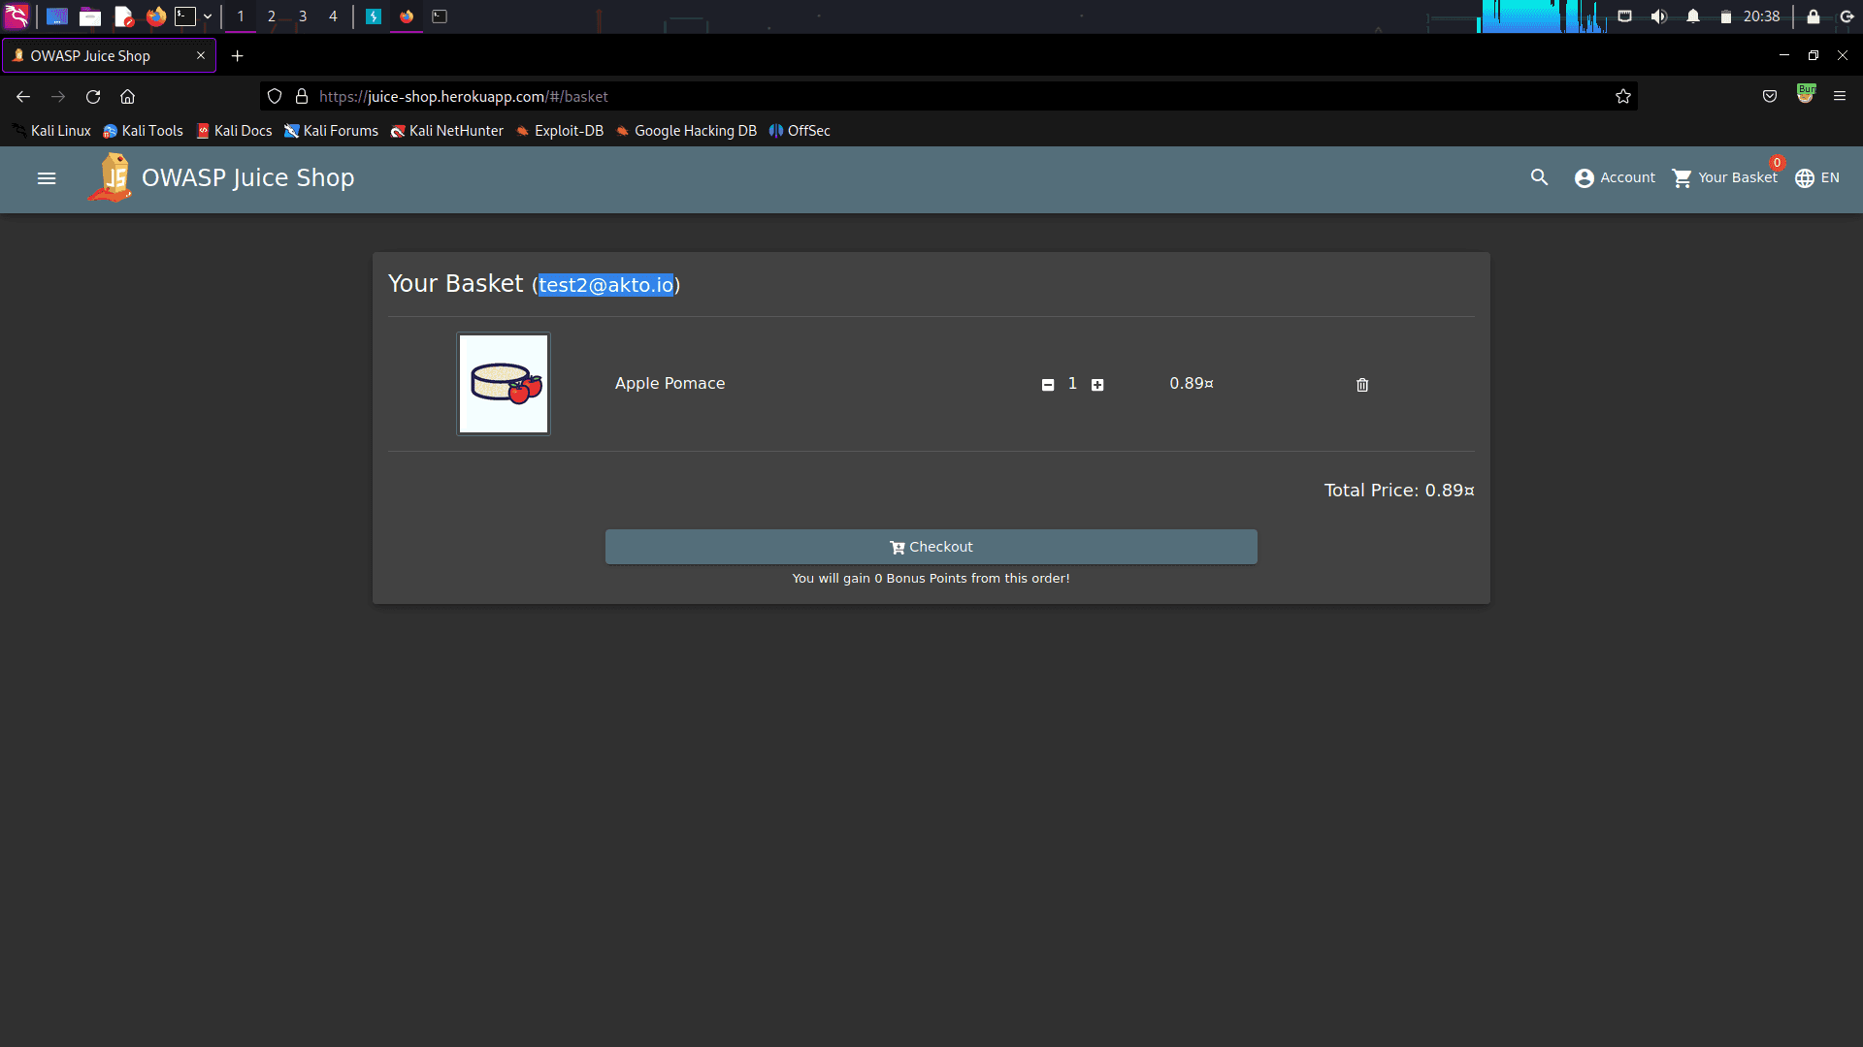Reload the page
This screenshot has height=1047, width=1863.
[x=93, y=96]
